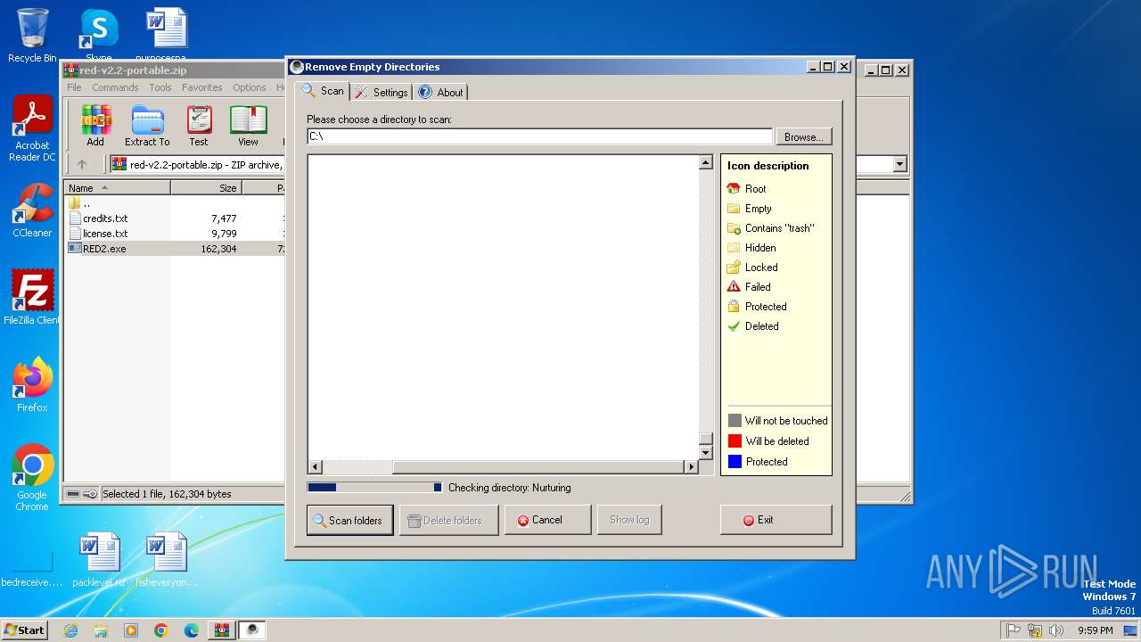Click the Hidden folder legend icon
Screen dimensions: 1141x642
[734, 248]
